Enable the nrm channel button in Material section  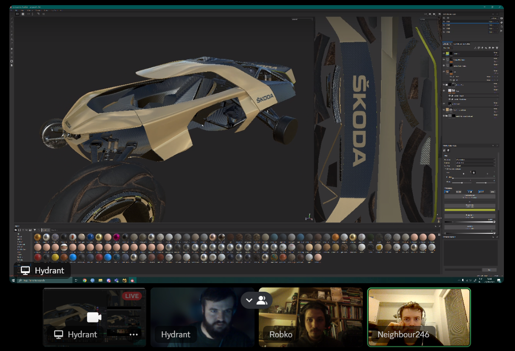point(492,192)
